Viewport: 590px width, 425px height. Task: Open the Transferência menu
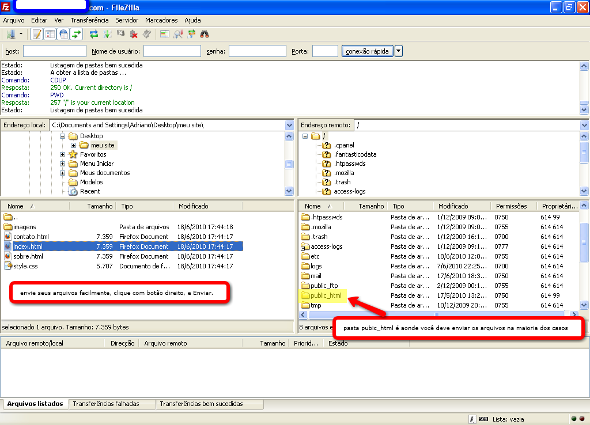click(89, 20)
